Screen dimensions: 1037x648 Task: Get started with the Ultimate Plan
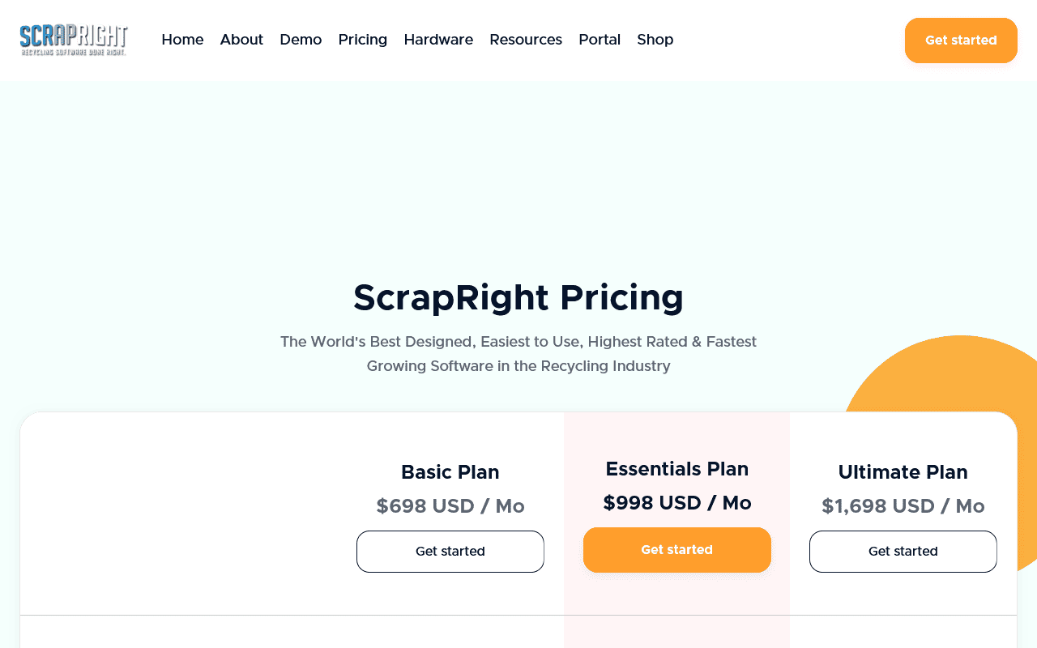(903, 551)
